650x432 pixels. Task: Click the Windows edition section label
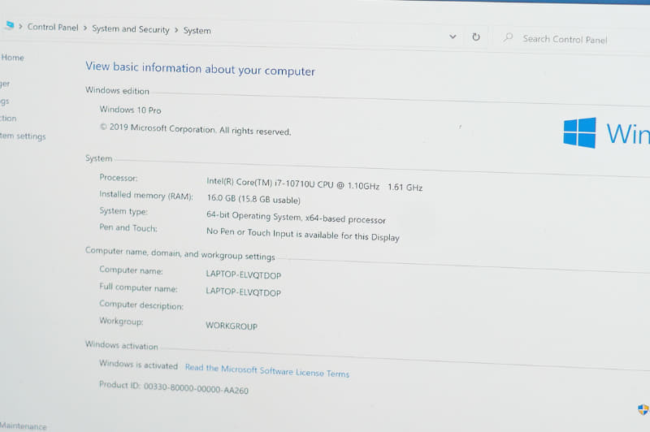coord(117,90)
